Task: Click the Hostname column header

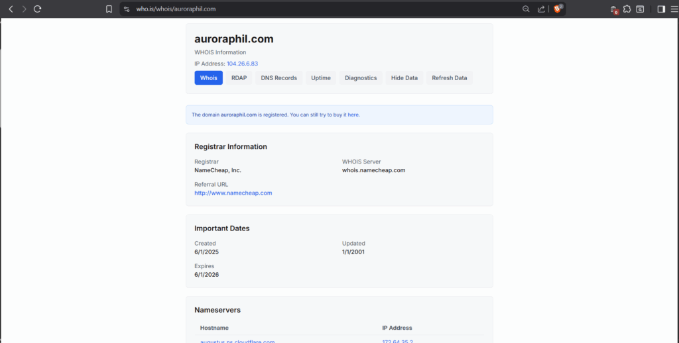Action: [214, 328]
